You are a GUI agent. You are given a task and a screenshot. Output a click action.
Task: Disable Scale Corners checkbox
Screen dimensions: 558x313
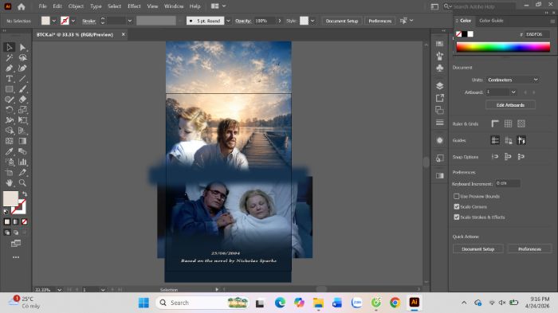click(456, 206)
